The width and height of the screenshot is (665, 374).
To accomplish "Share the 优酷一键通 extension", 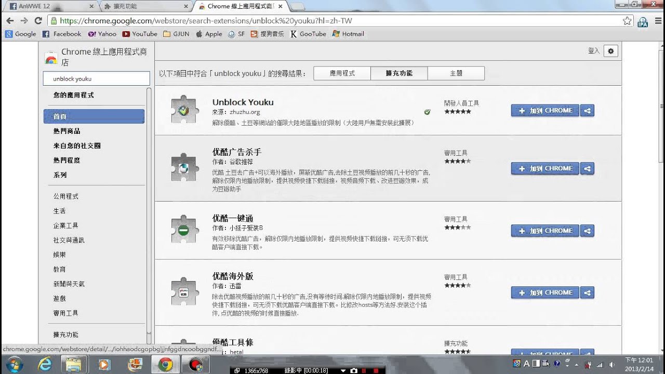I will 587,231.
